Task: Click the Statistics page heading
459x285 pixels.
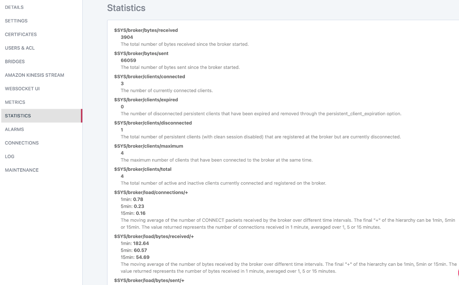Action: (126, 8)
